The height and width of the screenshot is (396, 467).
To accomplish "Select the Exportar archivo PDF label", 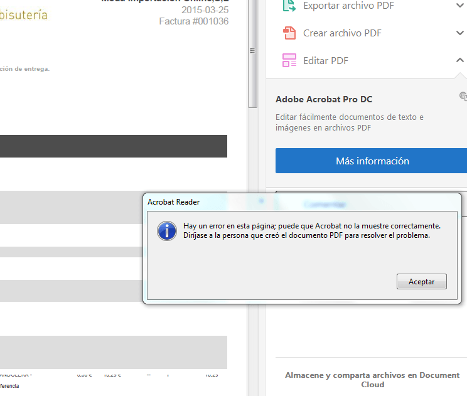I will click(x=348, y=6).
